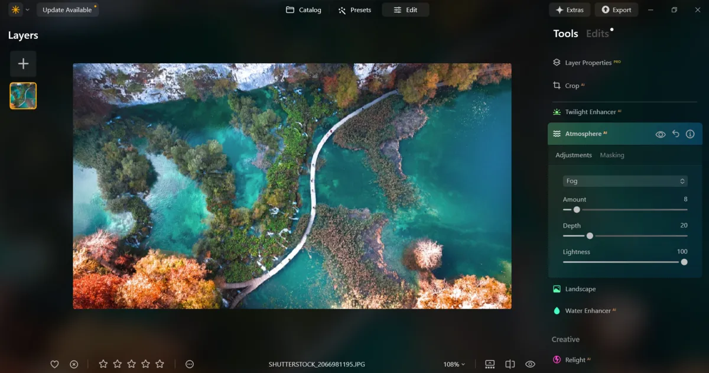This screenshot has height=373, width=709.
Task: Switch to the Masking tab
Action: pyautogui.click(x=612, y=155)
